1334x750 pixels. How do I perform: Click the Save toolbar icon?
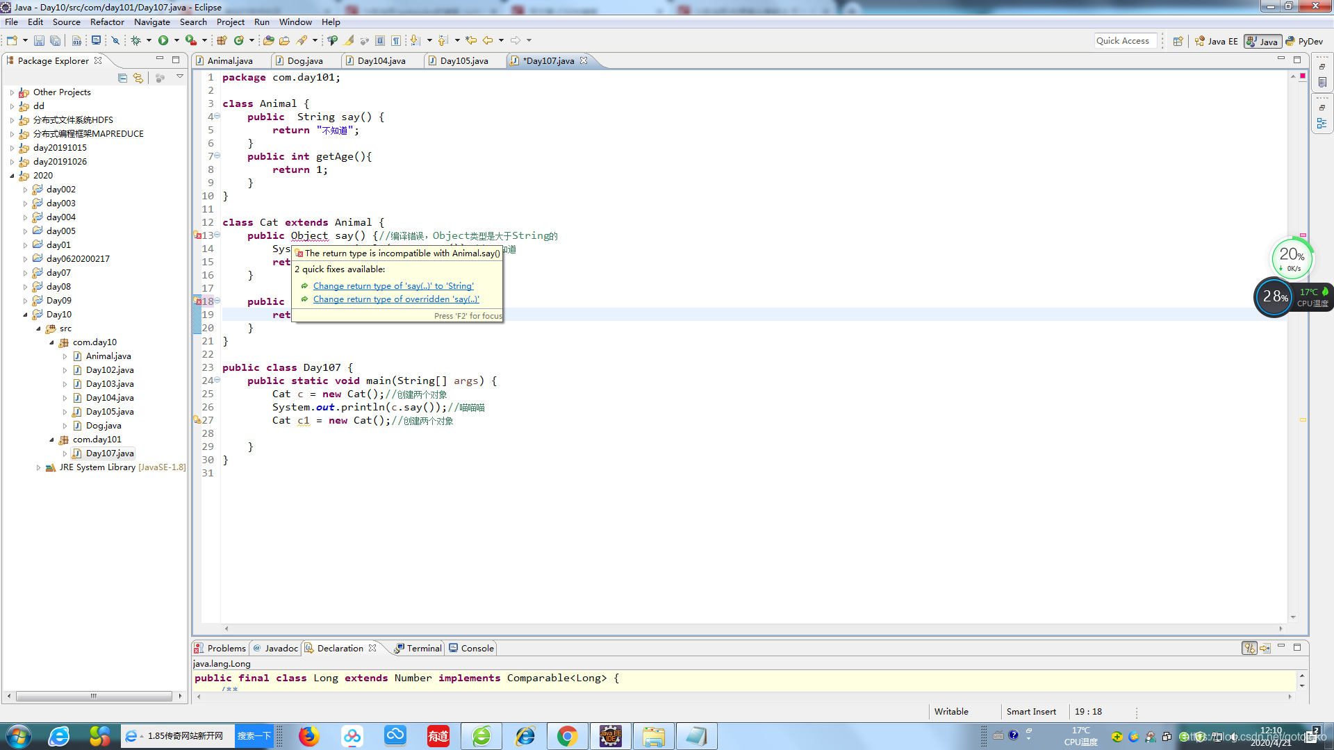click(x=39, y=41)
